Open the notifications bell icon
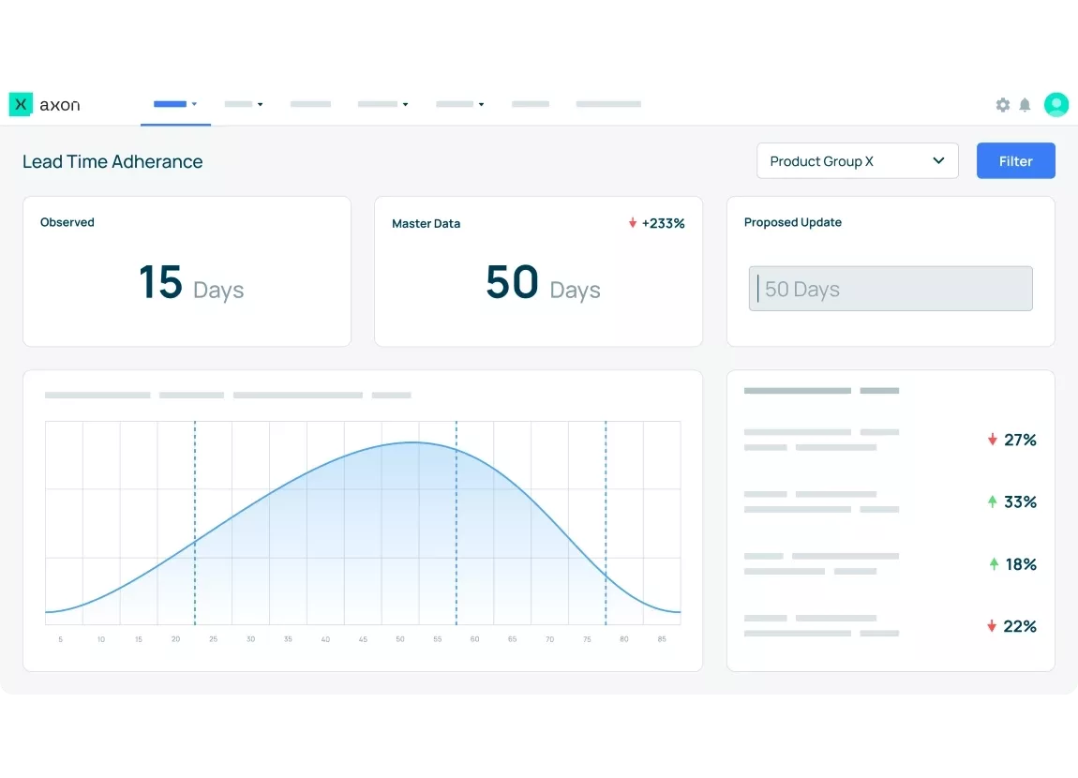Image resolution: width=1078 pixels, height=778 pixels. pyautogui.click(x=1025, y=104)
